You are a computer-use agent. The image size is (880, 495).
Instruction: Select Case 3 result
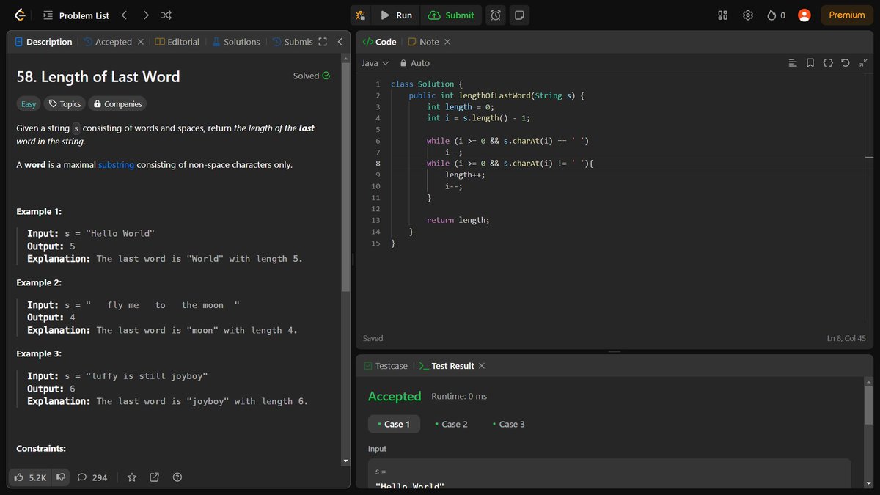508,424
